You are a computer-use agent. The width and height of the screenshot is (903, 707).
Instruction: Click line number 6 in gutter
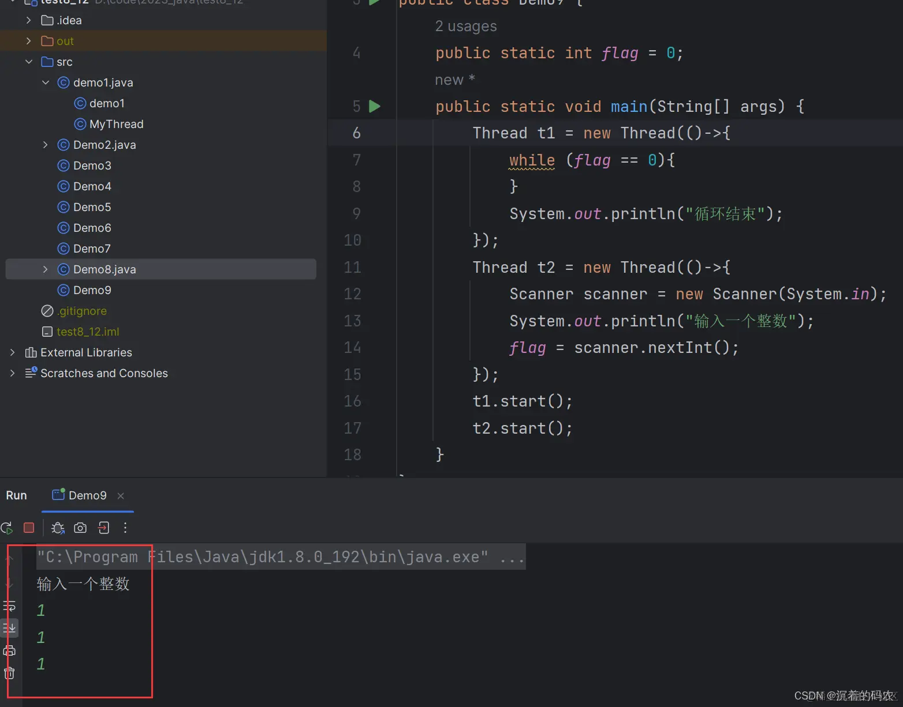(356, 133)
